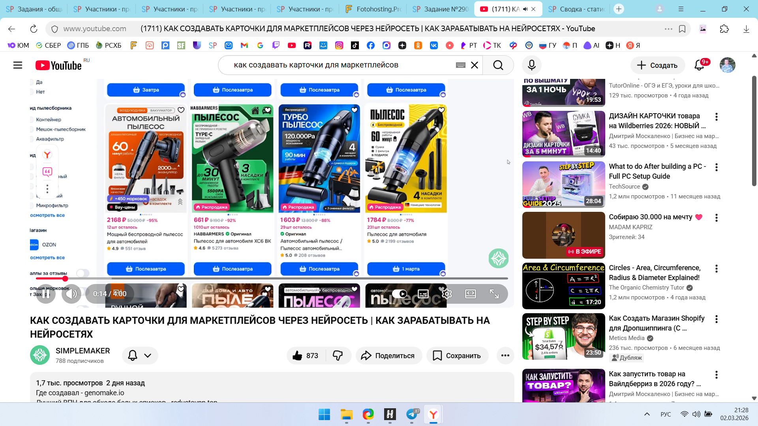Enter fullscreen video mode
Viewport: 758px width, 426px height.
tap(494, 294)
